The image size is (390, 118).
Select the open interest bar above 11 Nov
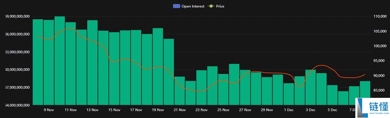coord(70,63)
